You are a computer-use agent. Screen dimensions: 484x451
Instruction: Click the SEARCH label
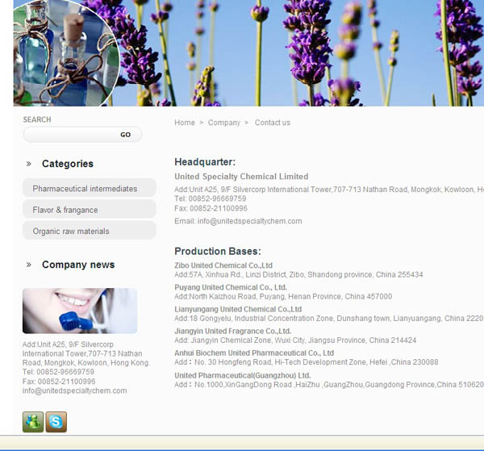(37, 119)
